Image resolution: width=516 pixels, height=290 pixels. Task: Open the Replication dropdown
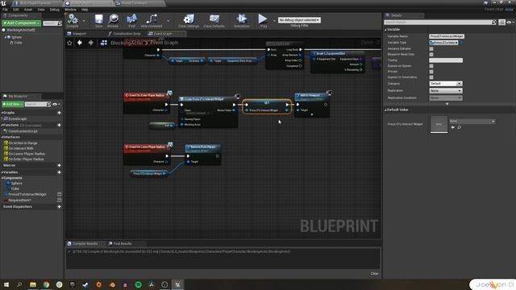tap(446, 91)
